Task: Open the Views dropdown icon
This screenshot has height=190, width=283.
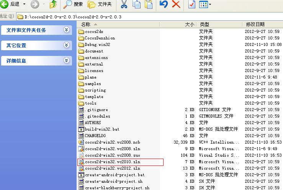Action: [x=205, y=4]
